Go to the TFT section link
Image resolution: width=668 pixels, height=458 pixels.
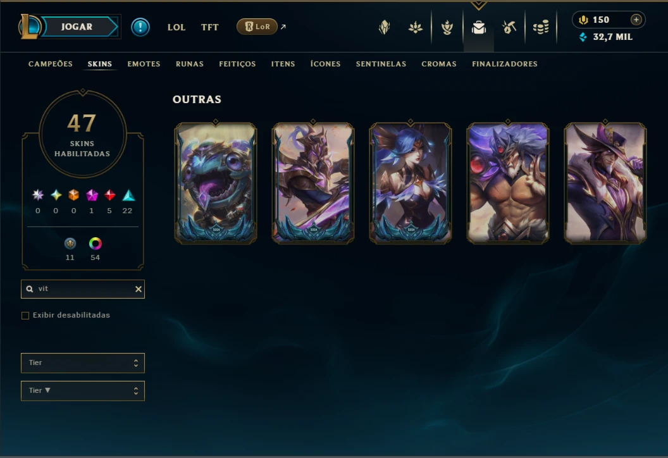tap(209, 27)
